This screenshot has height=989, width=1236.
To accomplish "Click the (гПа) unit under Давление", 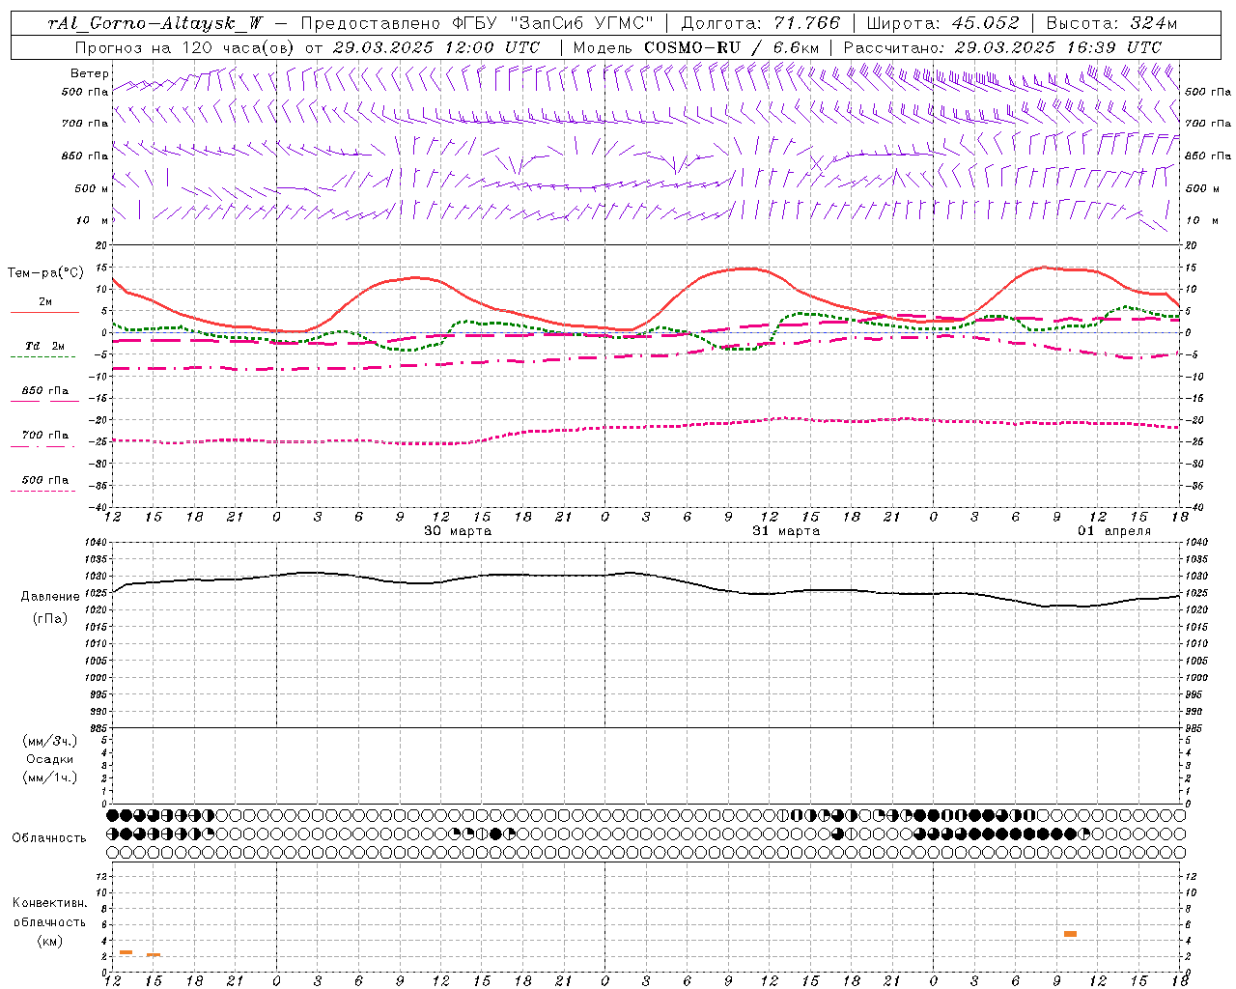I will click(x=50, y=619).
